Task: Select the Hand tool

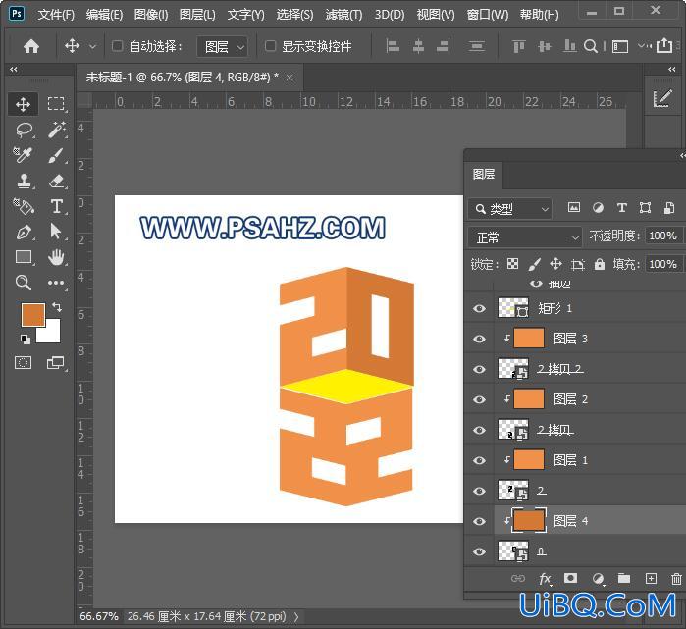Action: point(56,257)
